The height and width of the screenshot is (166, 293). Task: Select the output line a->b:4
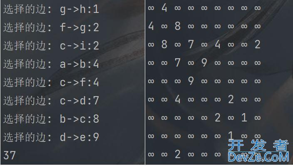point(51,64)
